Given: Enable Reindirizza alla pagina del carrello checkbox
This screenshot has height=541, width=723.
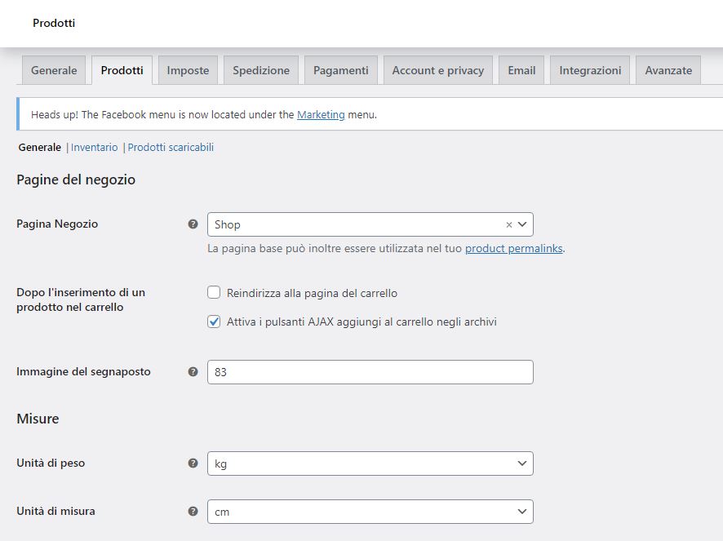Looking at the screenshot, I should [x=214, y=293].
